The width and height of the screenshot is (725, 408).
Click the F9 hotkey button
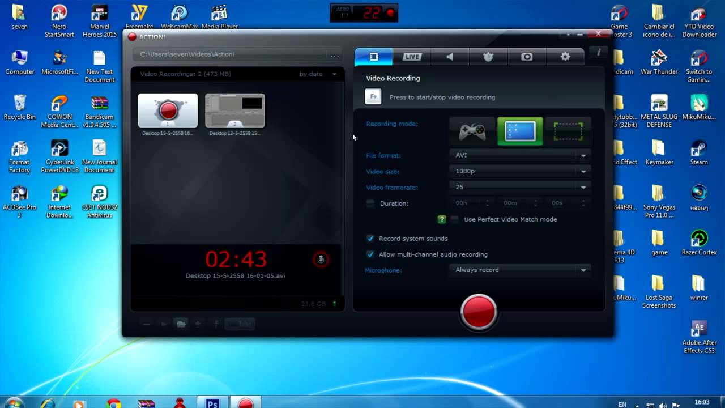click(373, 97)
